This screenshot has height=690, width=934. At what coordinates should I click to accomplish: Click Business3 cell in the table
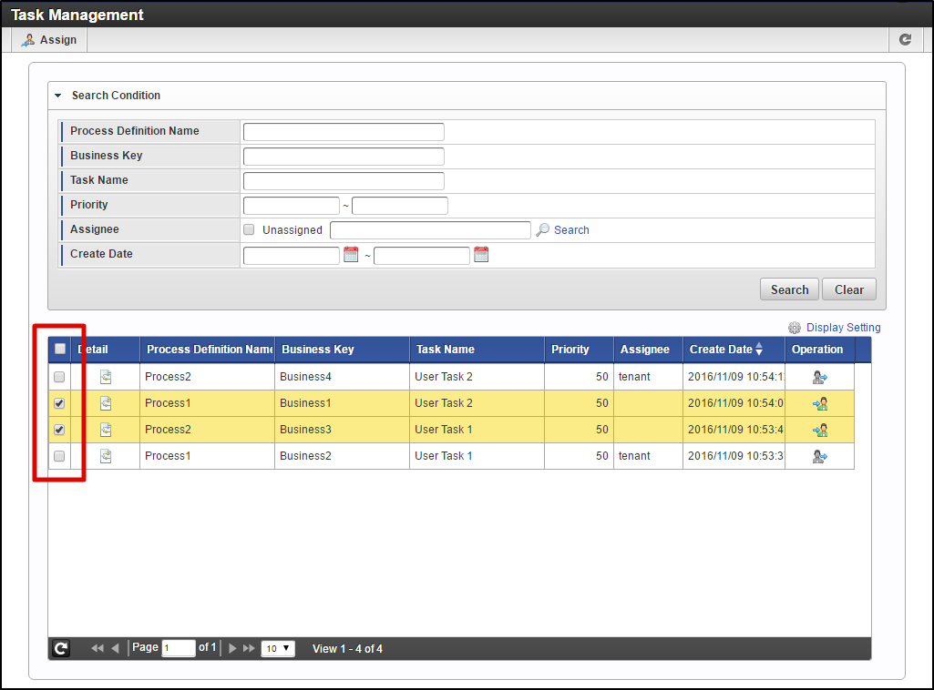coord(342,430)
